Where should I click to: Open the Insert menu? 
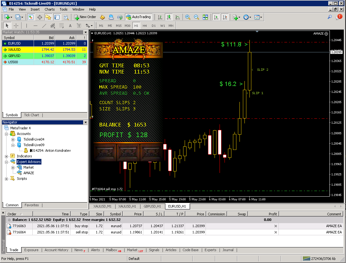click(35, 9)
